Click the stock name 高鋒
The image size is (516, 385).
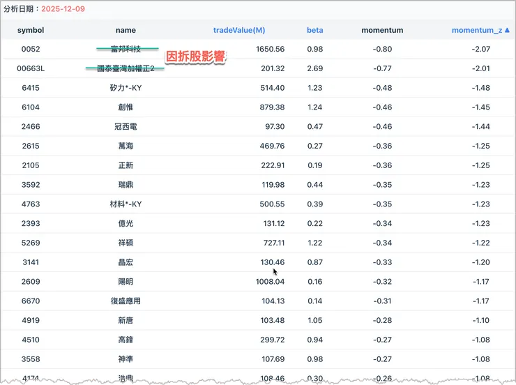click(126, 340)
